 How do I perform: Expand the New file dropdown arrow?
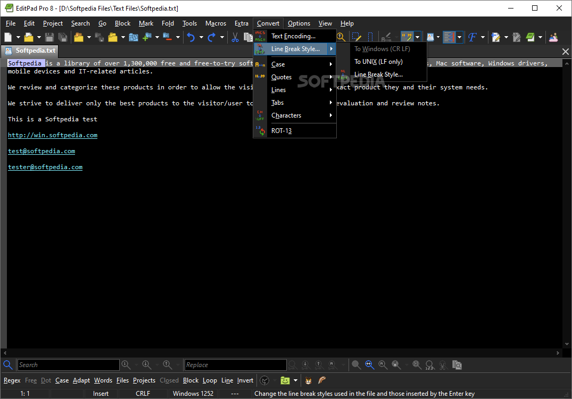pos(18,37)
